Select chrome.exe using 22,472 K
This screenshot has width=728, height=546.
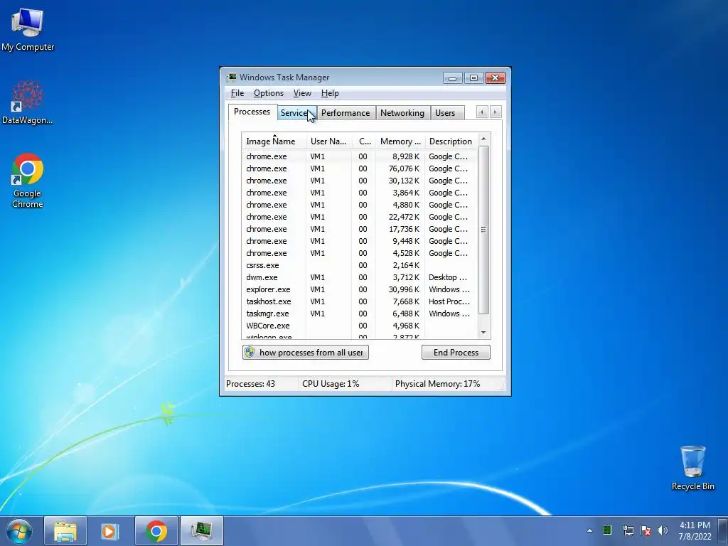(360, 217)
